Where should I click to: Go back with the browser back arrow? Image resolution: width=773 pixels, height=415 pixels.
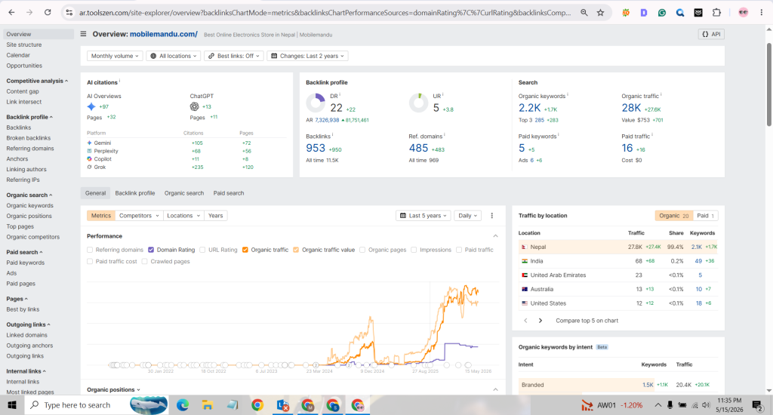pos(12,12)
